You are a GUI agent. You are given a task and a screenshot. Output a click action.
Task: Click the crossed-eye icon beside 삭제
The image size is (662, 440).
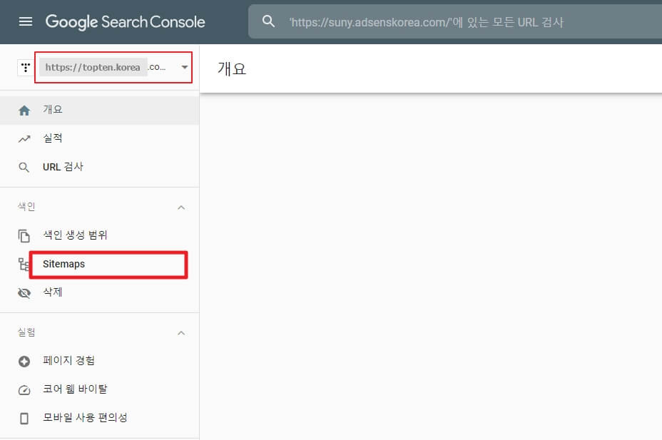[x=24, y=293]
